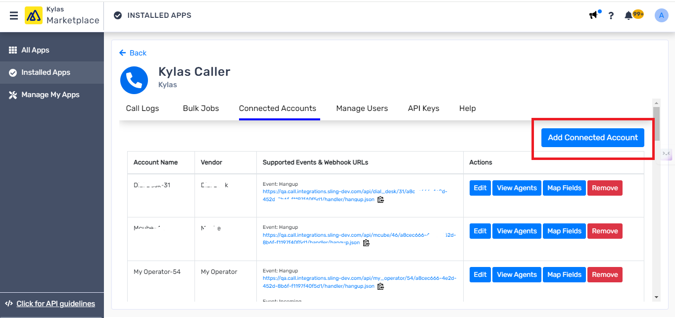Open help via question mark icon

pyautogui.click(x=611, y=15)
